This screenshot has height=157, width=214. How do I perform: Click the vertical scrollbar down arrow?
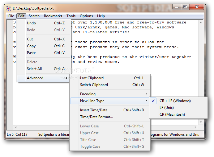pyautogui.click(x=201, y=122)
